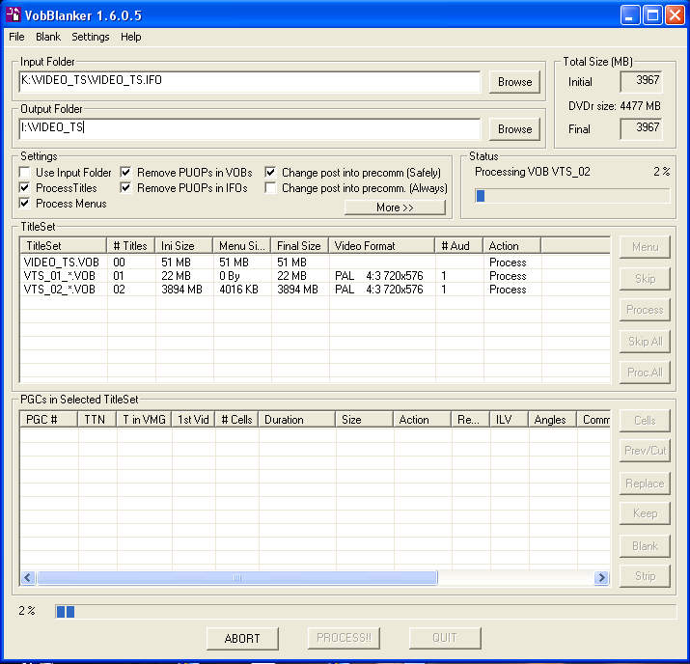
Task: Click the # Cells column header
Action: 236,420
